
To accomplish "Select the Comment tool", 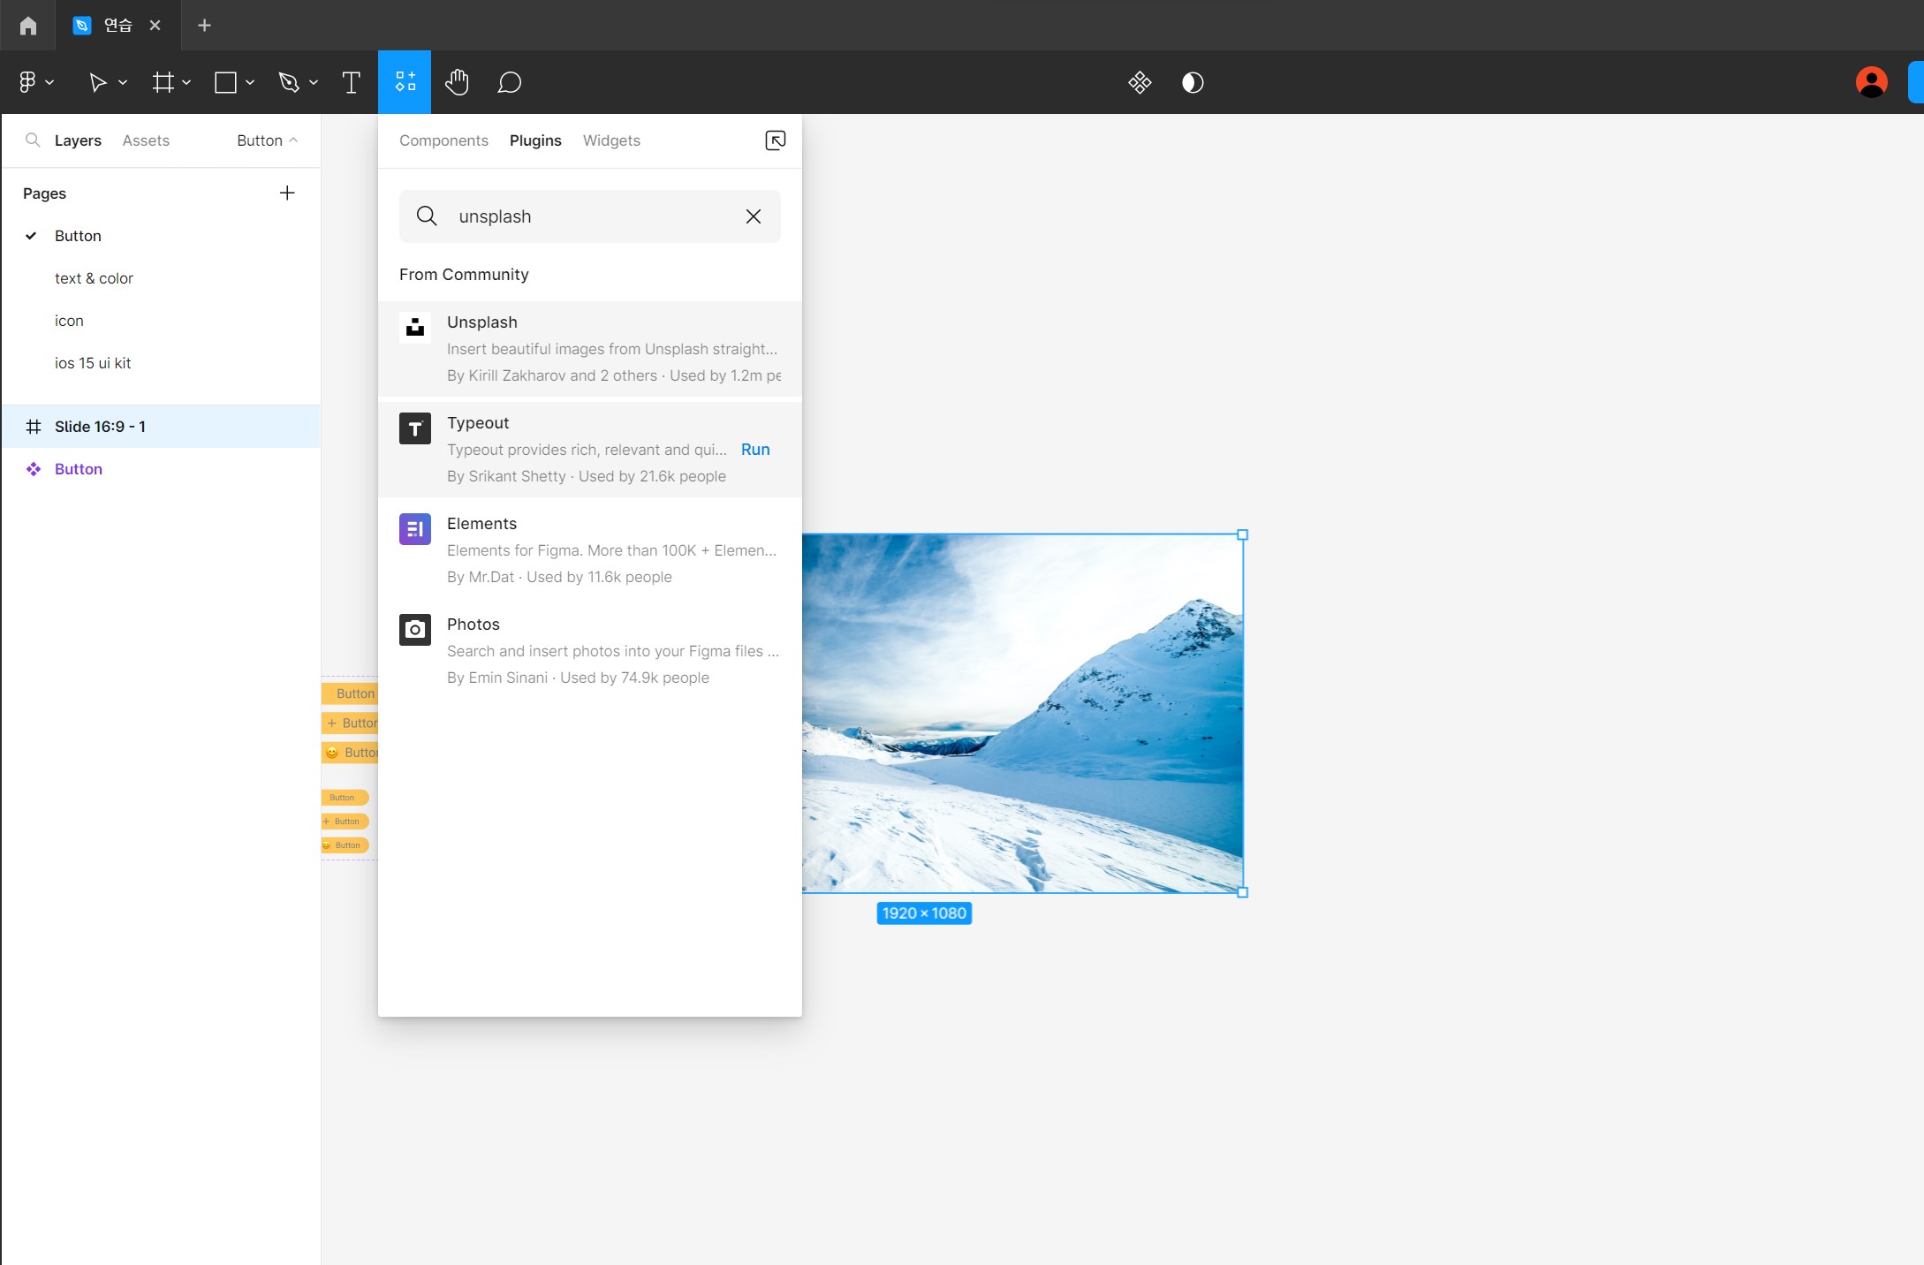I will pos(509,82).
